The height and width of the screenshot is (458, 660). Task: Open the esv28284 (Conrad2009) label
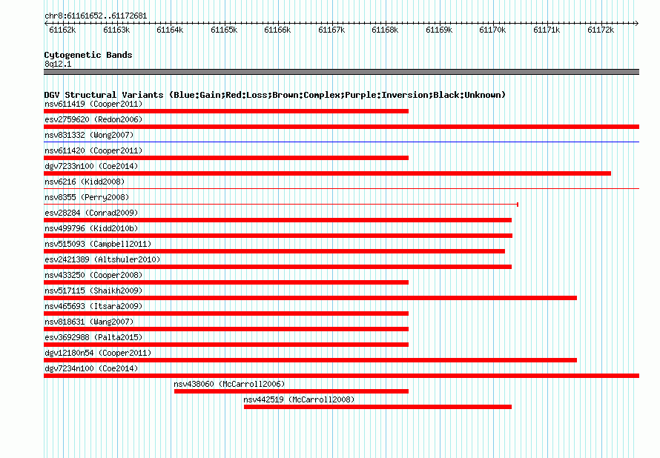(x=91, y=213)
